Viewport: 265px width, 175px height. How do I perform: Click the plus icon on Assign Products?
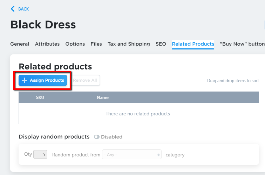25,80
